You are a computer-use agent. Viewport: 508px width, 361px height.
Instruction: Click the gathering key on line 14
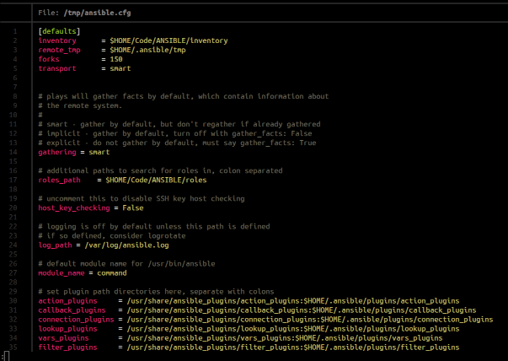[57, 152]
